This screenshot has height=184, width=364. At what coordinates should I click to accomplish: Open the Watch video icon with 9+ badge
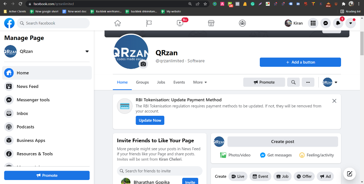coord(180,23)
